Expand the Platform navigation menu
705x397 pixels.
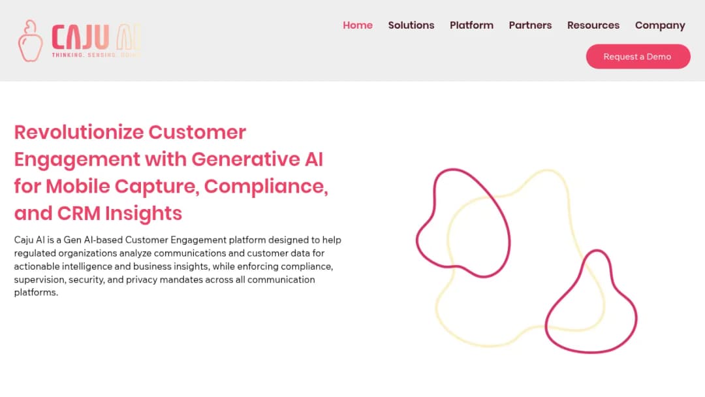471,25
